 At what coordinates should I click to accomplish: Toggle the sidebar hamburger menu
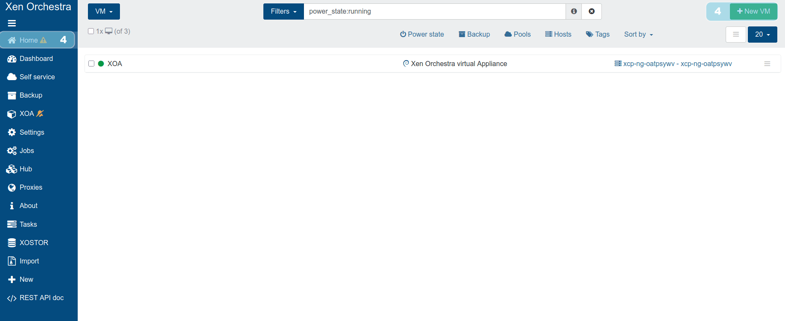(12, 23)
